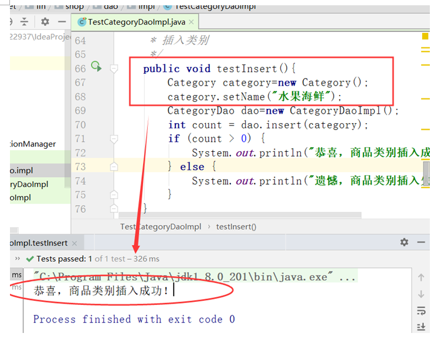Close the testInsert run tab

[74, 243]
